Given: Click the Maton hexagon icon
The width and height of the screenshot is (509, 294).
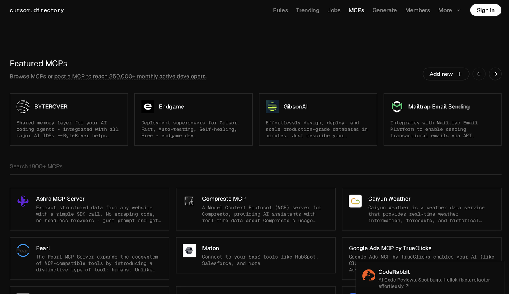Looking at the screenshot, I should [189, 250].
